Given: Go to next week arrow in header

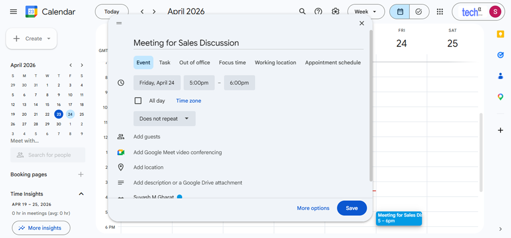Looking at the screenshot, I should pos(154,12).
